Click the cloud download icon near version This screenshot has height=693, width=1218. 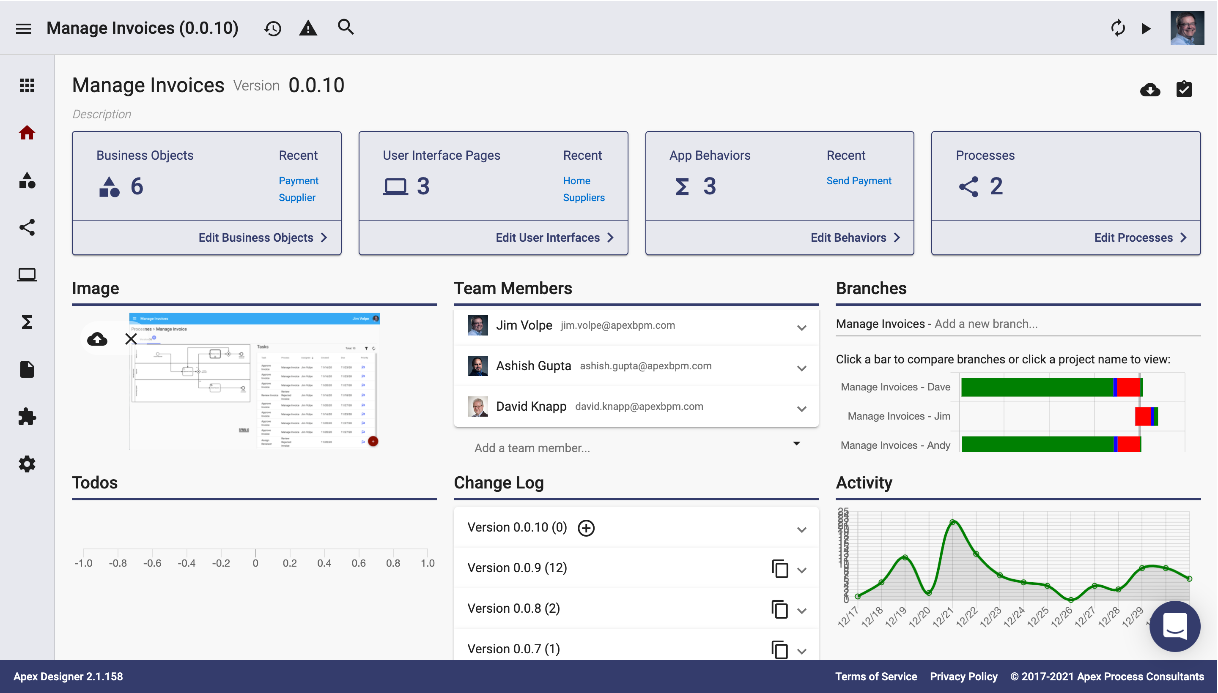1150,90
